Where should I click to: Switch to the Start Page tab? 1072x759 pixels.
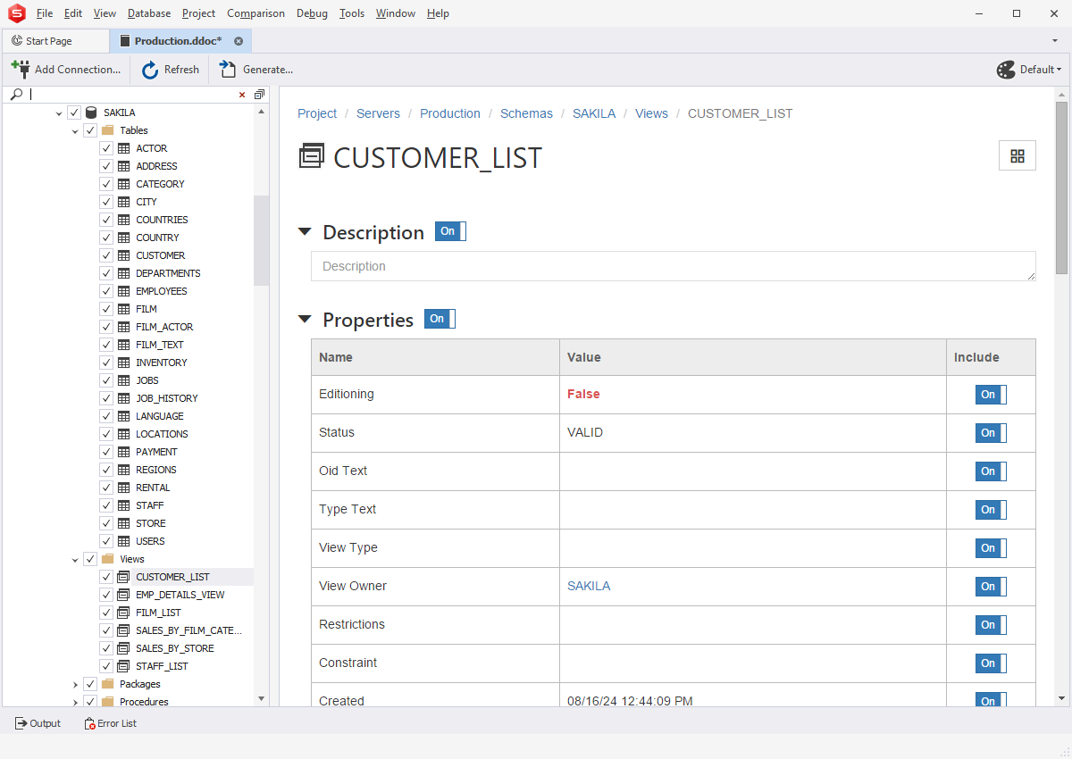coord(49,41)
